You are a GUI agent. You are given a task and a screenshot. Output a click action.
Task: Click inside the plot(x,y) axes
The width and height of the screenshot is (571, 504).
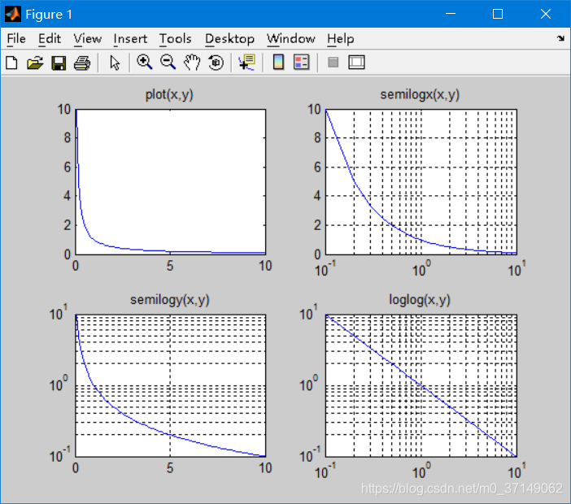(x=171, y=181)
